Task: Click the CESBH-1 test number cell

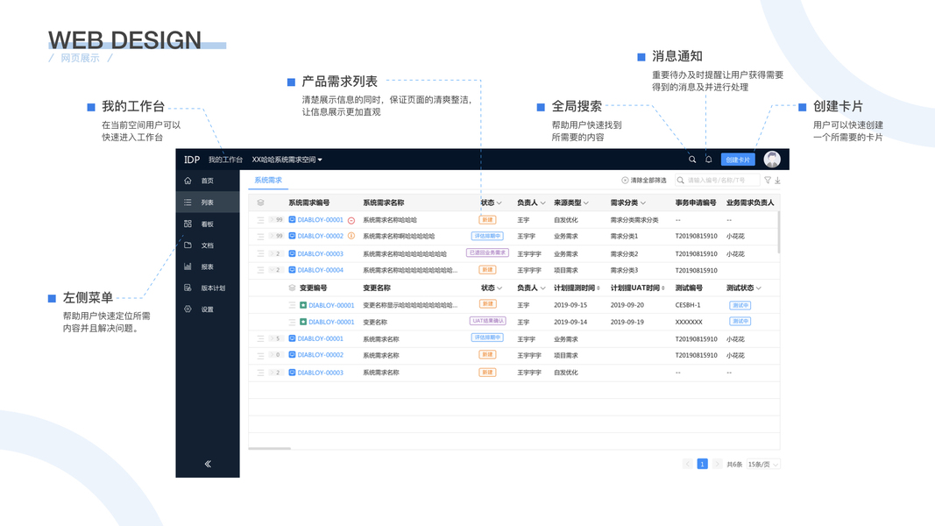Action: click(x=688, y=305)
